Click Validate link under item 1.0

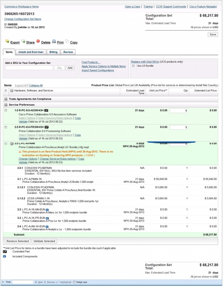point(23,121)
